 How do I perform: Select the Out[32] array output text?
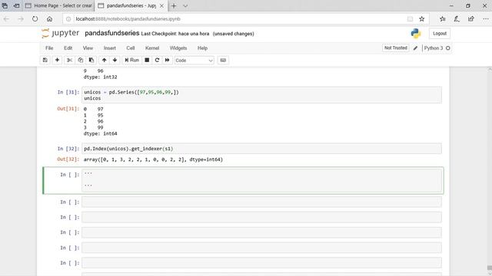tap(153, 159)
